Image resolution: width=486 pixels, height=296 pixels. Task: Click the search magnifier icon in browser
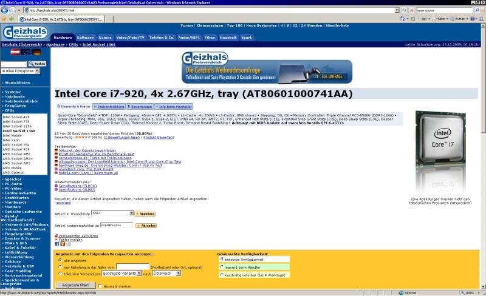(x=477, y=10)
